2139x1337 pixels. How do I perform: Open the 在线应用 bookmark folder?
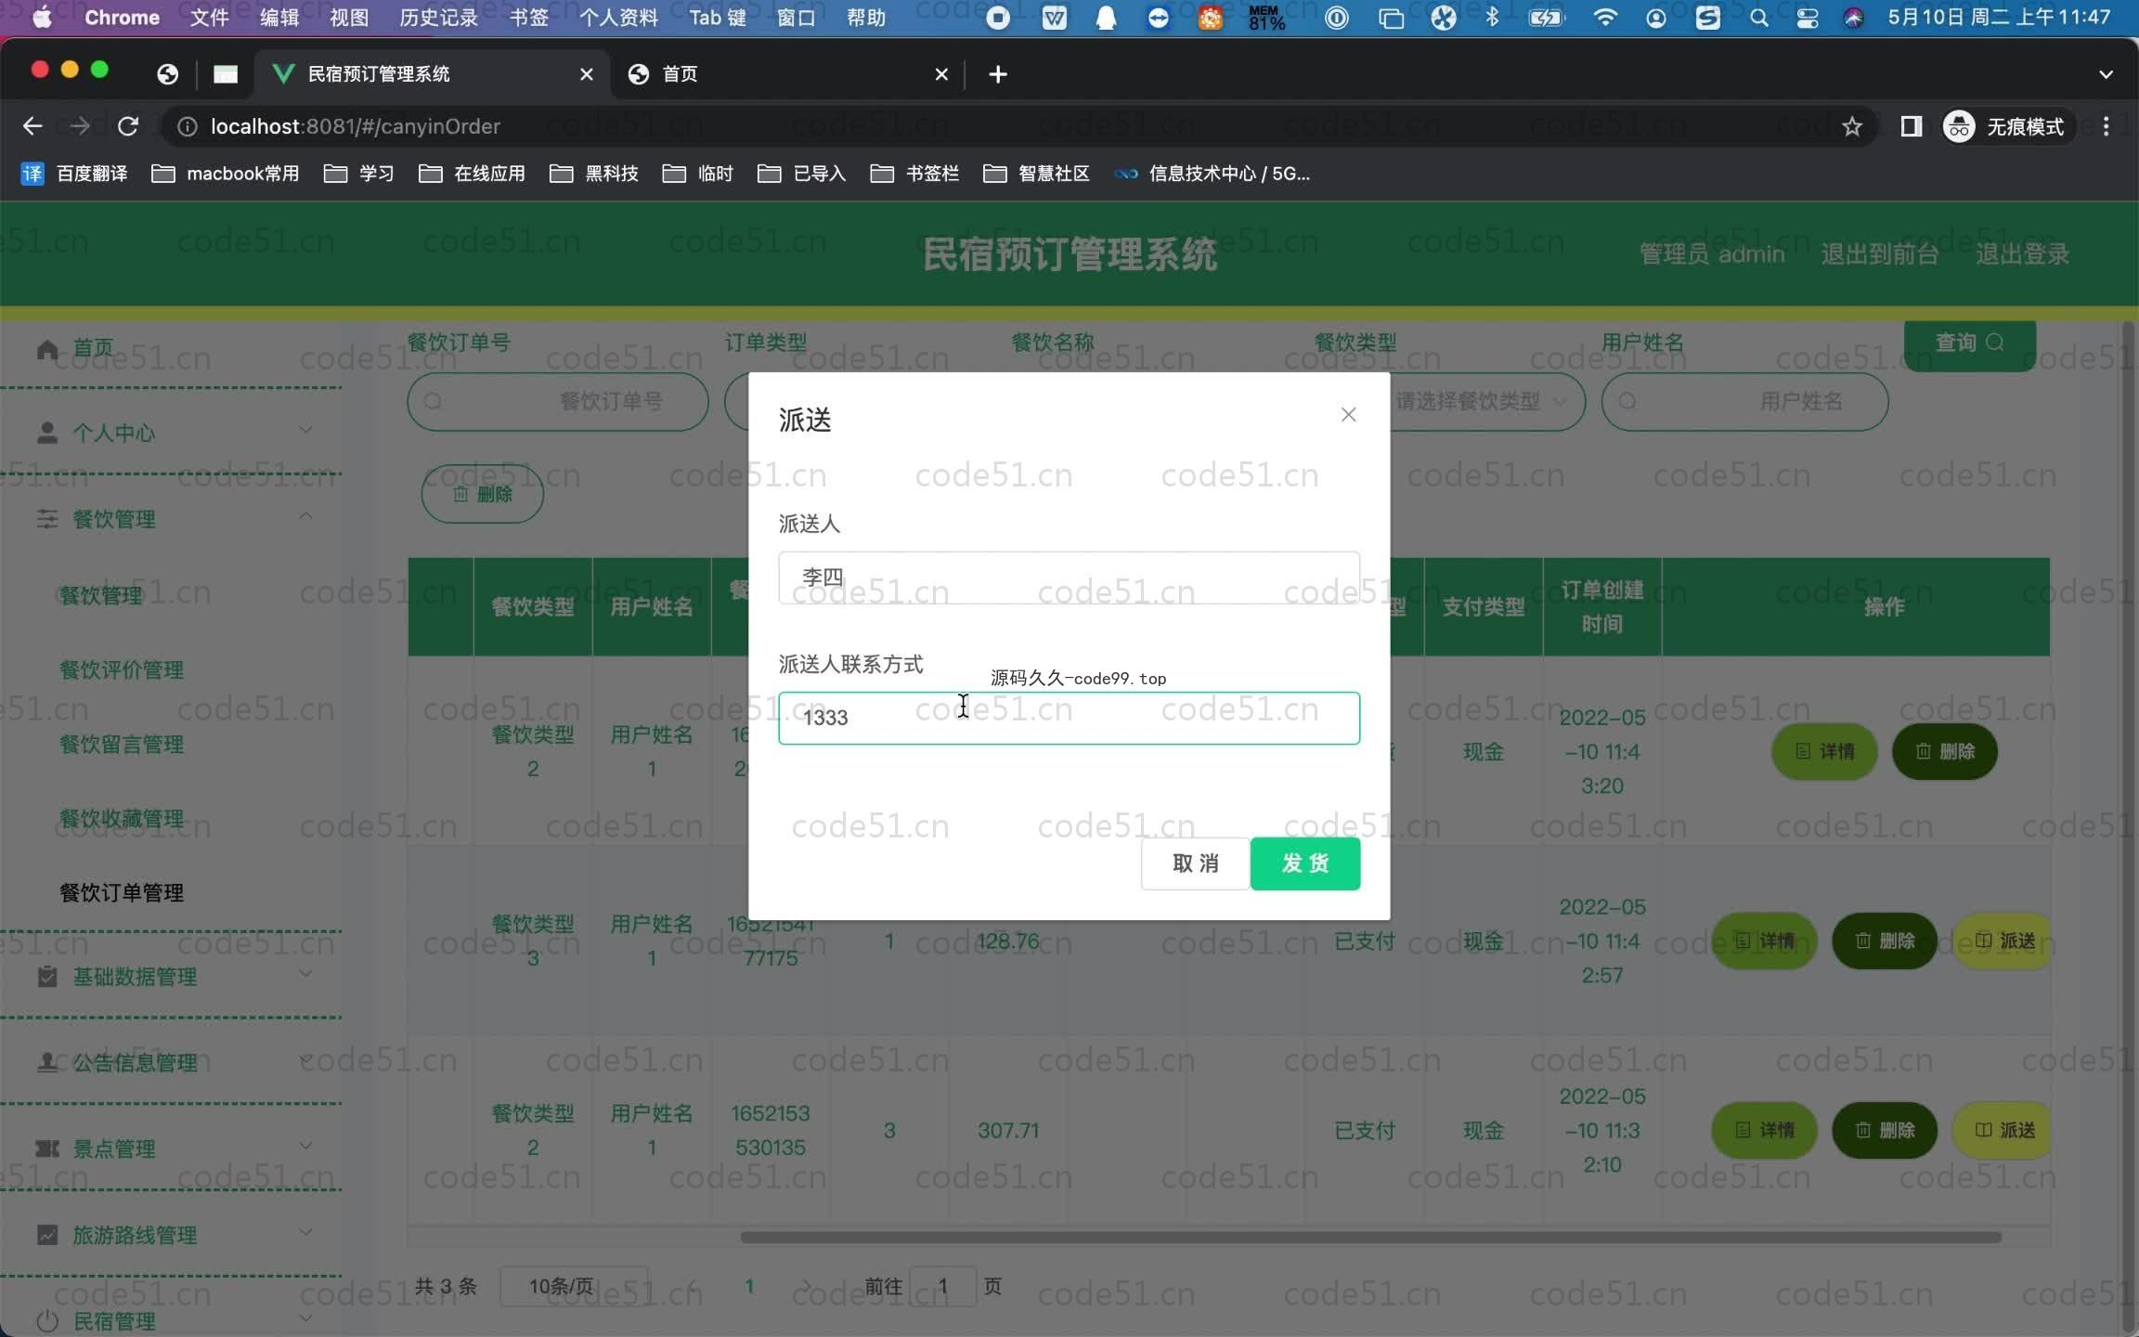[472, 174]
